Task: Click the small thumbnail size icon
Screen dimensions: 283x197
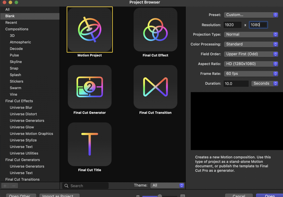Action: click(x=138, y=196)
